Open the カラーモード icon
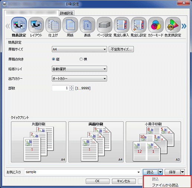 156,25
